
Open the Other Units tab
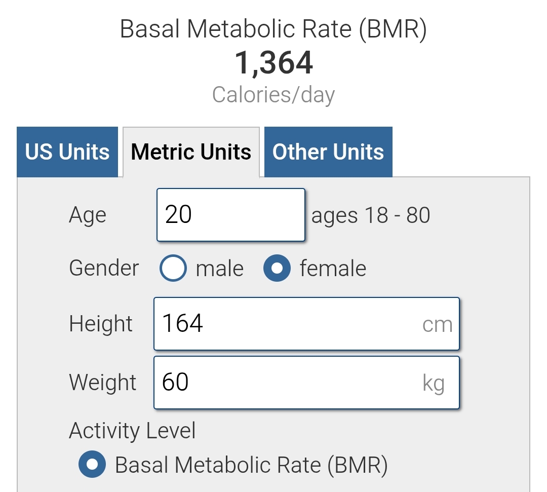[x=328, y=152]
